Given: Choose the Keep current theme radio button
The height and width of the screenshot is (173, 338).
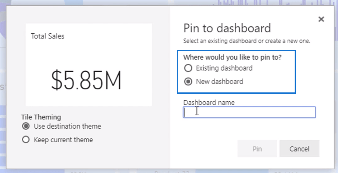Looking at the screenshot, I should 26,140.
